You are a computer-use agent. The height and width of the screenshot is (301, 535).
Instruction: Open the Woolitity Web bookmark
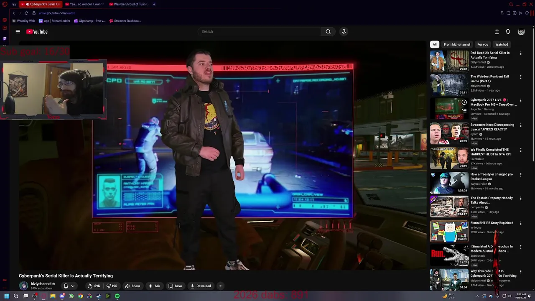point(24,21)
